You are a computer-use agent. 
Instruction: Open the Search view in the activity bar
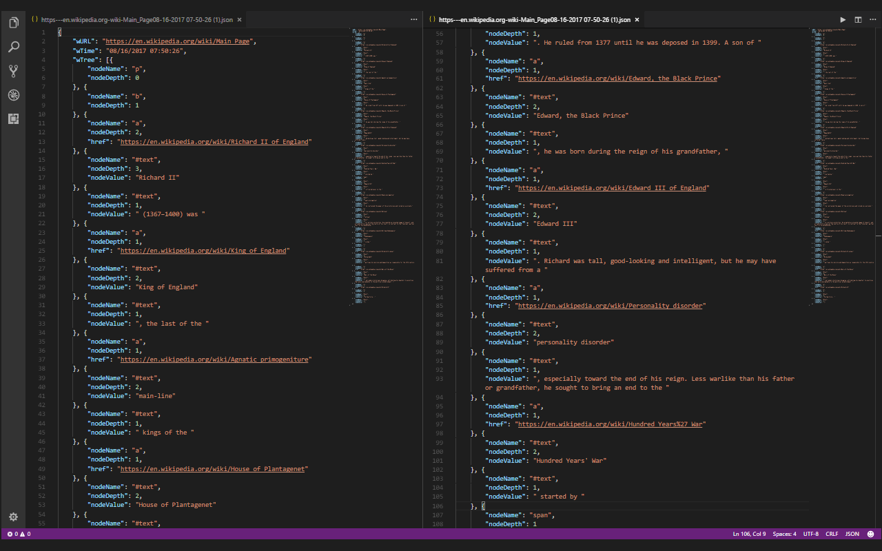point(13,47)
